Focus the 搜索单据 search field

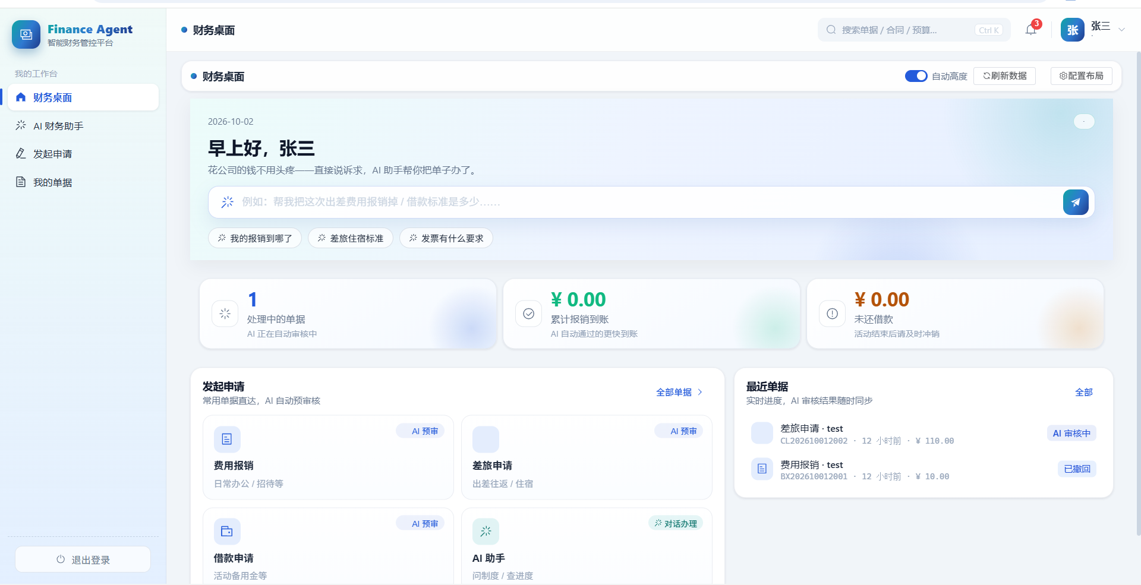pyautogui.click(x=914, y=30)
